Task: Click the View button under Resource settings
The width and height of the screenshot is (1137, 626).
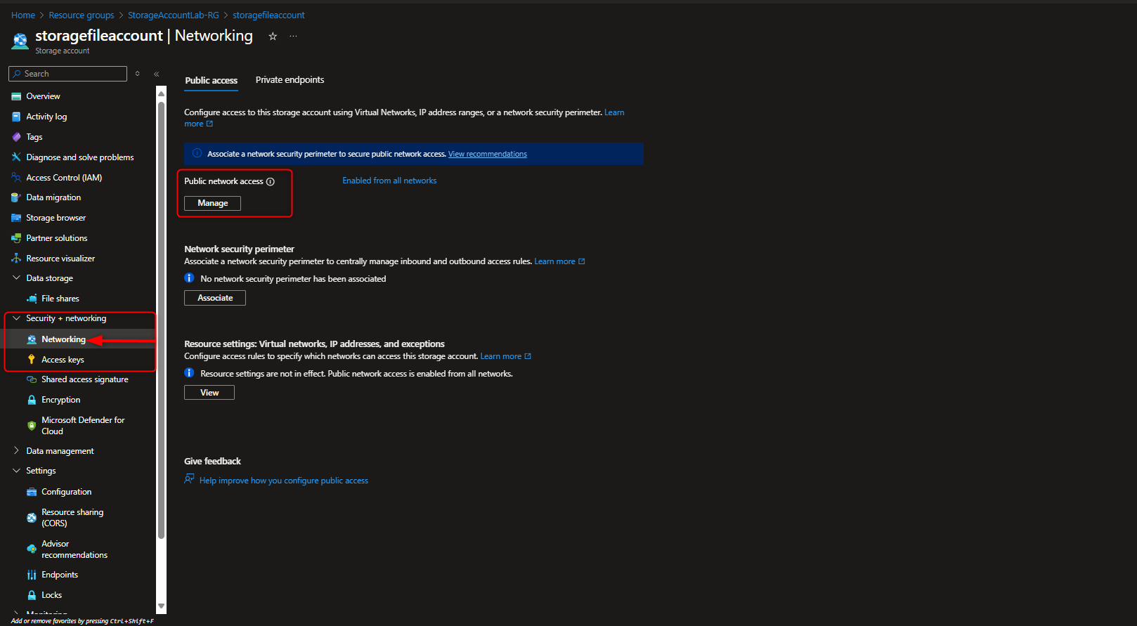Action: (209, 393)
